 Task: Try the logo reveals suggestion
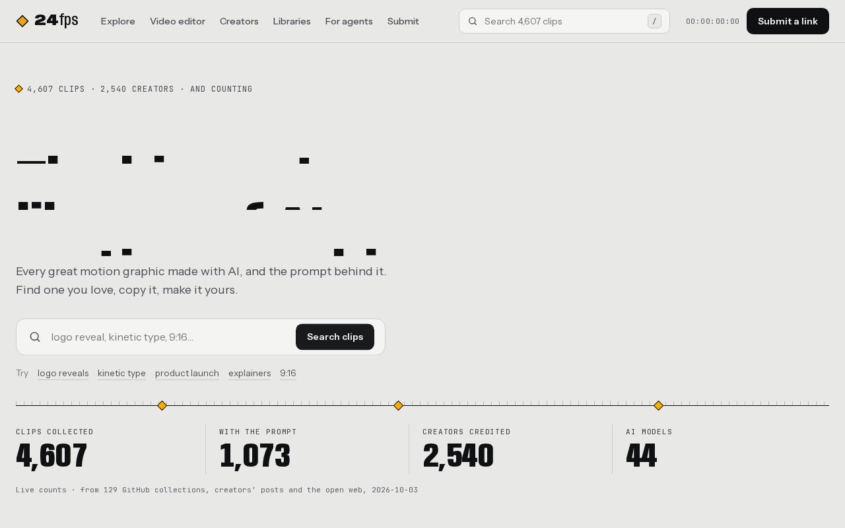point(63,374)
